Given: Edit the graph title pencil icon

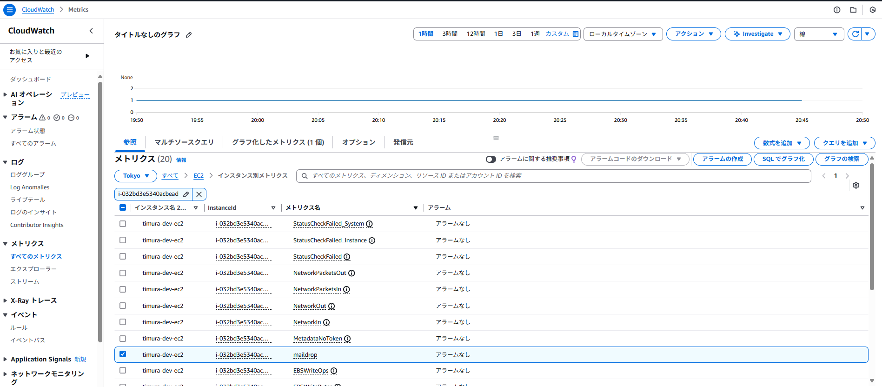Looking at the screenshot, I should tap(189, 35).
